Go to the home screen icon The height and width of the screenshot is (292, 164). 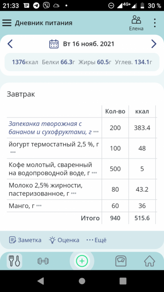[149, 261]
